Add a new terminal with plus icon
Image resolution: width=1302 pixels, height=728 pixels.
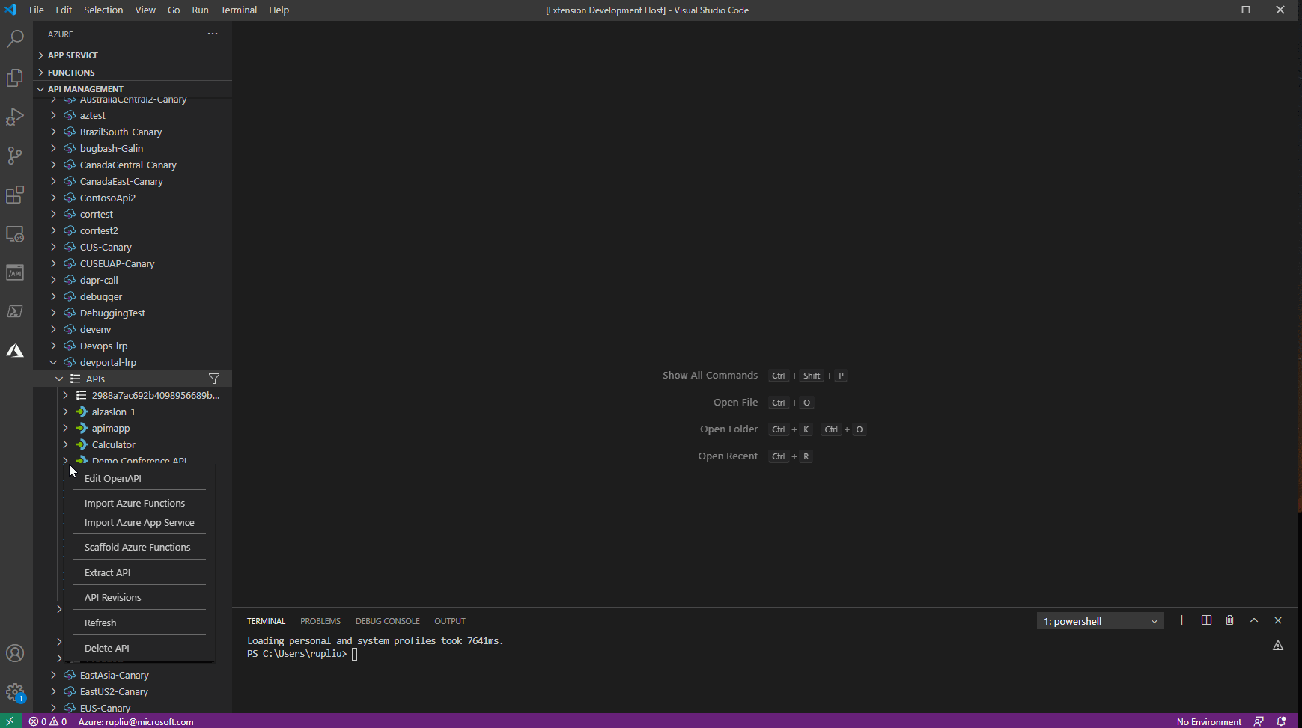[1181, 620]
